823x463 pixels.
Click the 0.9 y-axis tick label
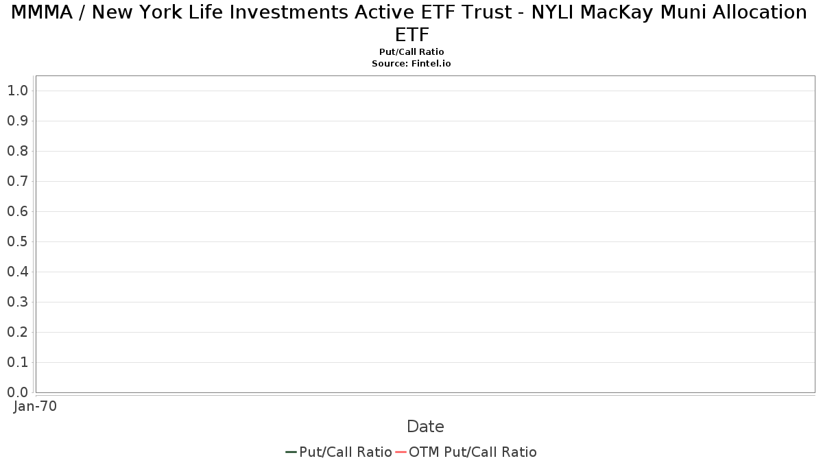pos(17,121)
